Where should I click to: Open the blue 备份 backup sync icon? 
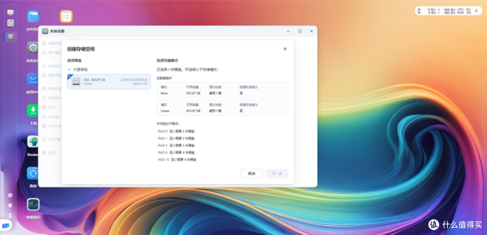(x=33, y=173)
